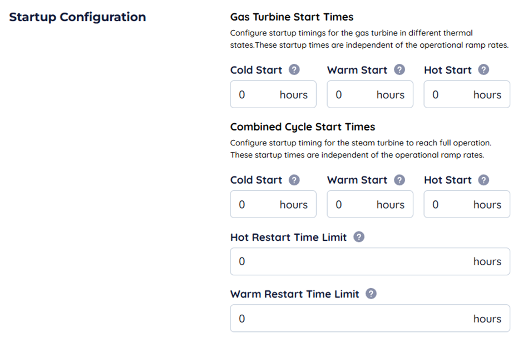Screen dimensions: 523x343
Task: Open the Combined Cycle Hot Start help tooltip
Action: [483, 180]
